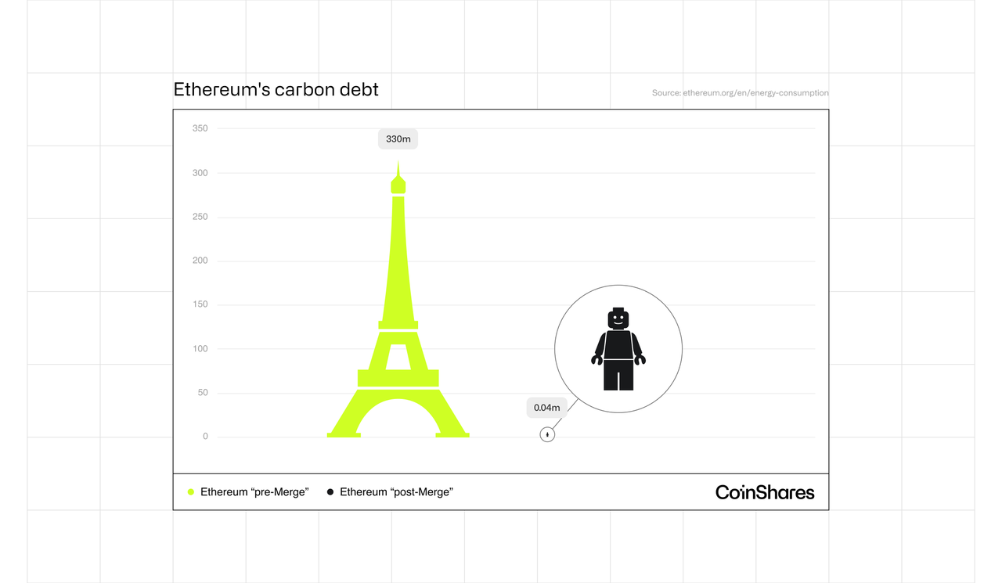The height and width of the screenshot is (583, 1002).
Task: Click the CoinShares logo
Action: tap(765, 492)
